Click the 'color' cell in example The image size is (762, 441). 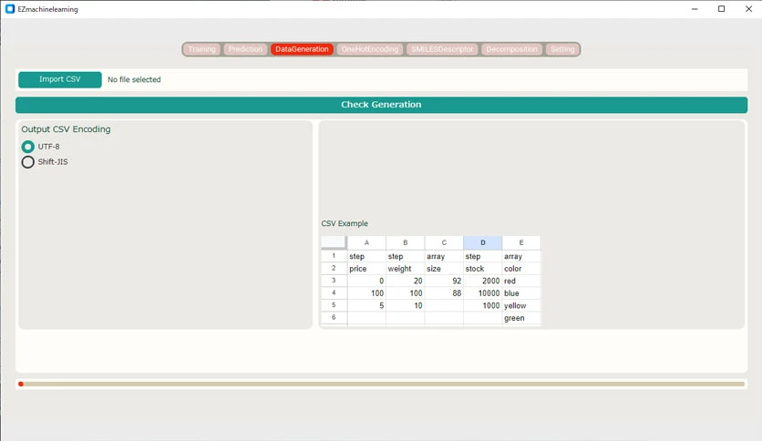point(521,269)
